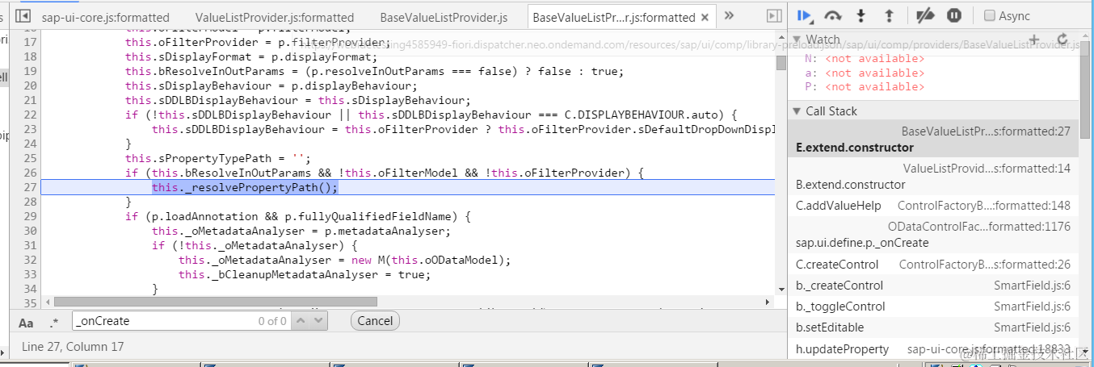1094x367 pixels.
Task: Select E.extend.constructor call frame
Action: tap(933, 139)
